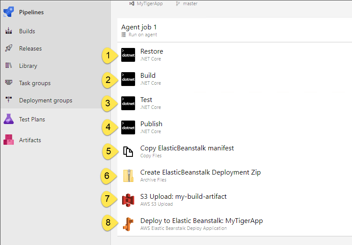Click the Test Plans flask icon
This screenshot has width=352, height=245.
[x=9, y=119]
